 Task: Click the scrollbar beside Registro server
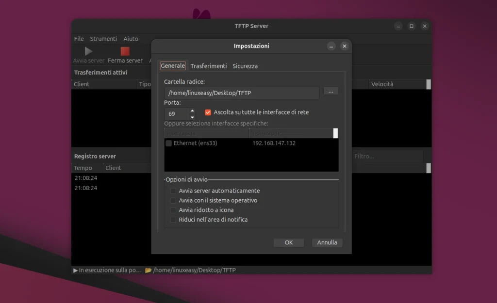click(x=428, y=168)
